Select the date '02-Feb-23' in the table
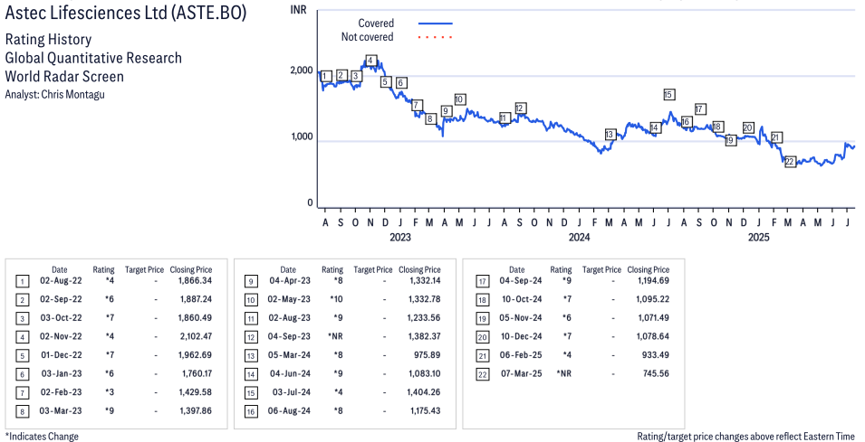The width and height of the screenshot is (865, 442). click(61, 392)
